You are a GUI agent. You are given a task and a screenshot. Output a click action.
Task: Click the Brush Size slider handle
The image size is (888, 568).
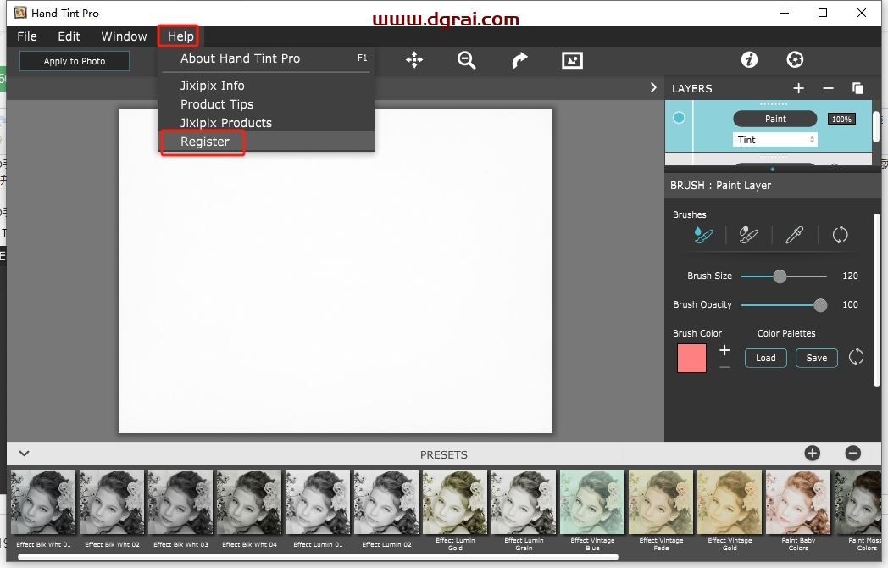[780, 276]
